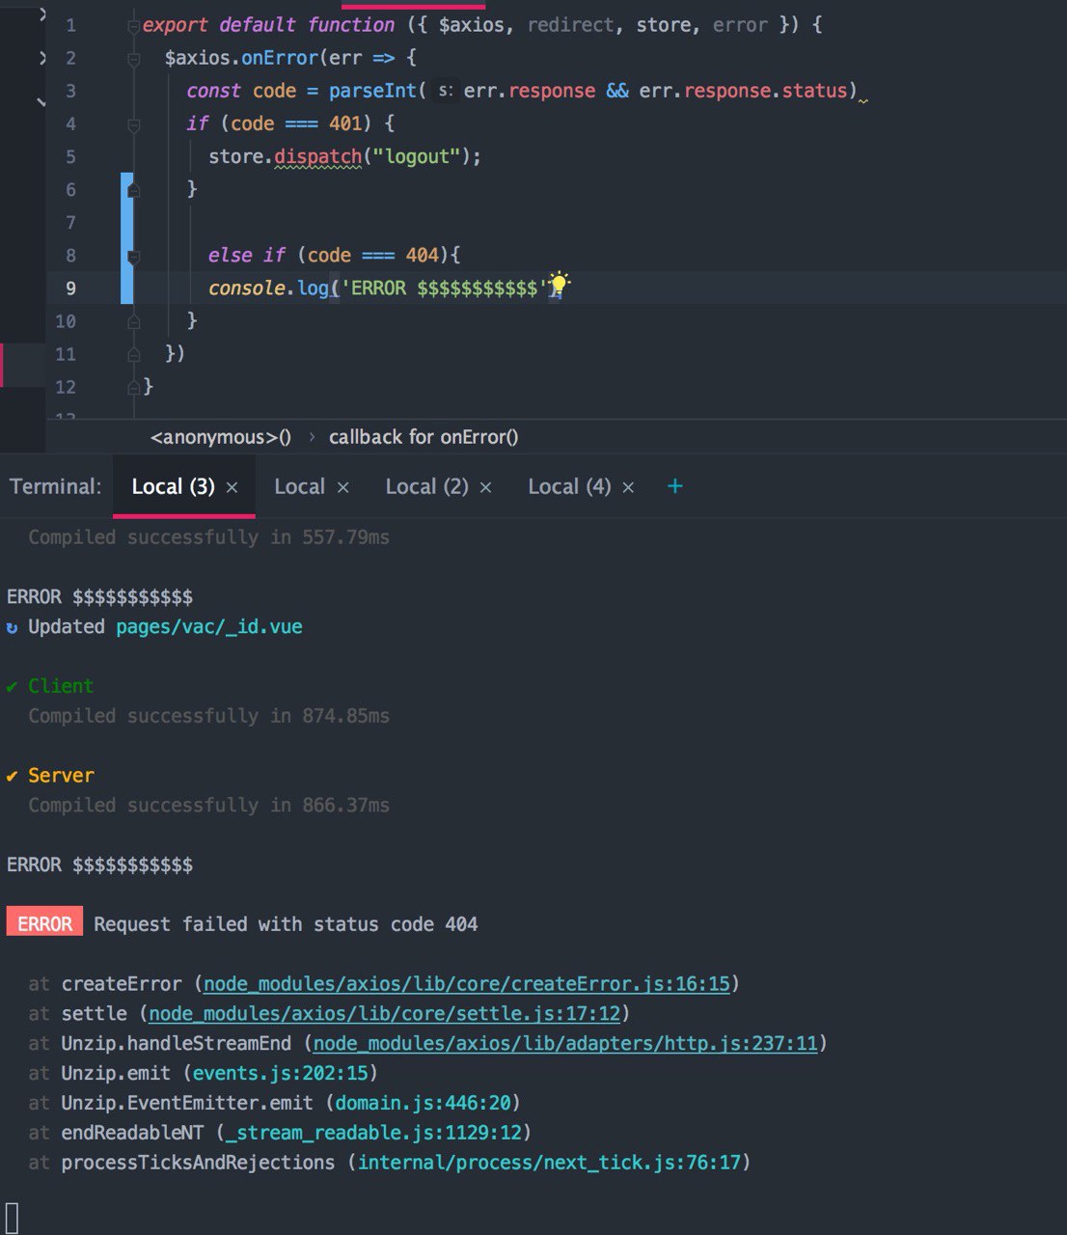Image resolution: width=1067 pixels, height=1235 pixels.
Task: Open the events.js:202:15 link
Action: point(281,1074)
